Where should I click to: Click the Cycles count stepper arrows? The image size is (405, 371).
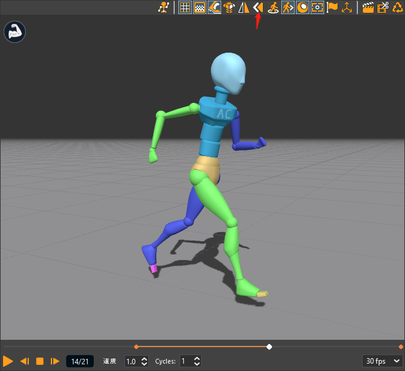tap(197, 361)
